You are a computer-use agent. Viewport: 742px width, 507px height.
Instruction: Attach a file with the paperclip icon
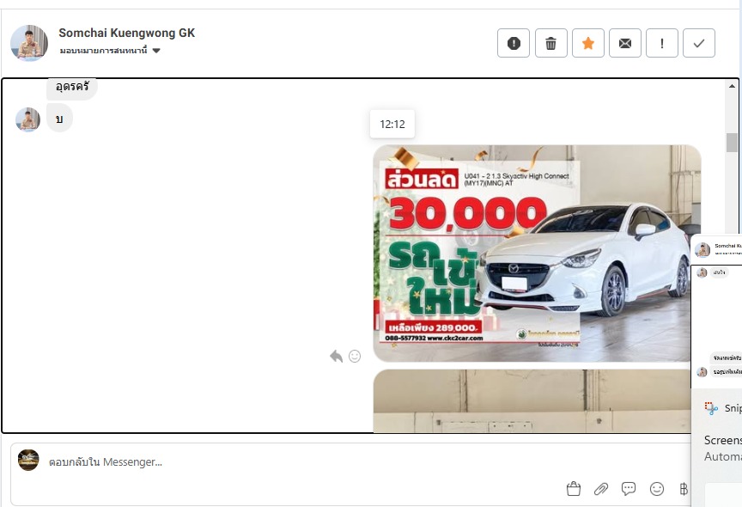point(601,489)
